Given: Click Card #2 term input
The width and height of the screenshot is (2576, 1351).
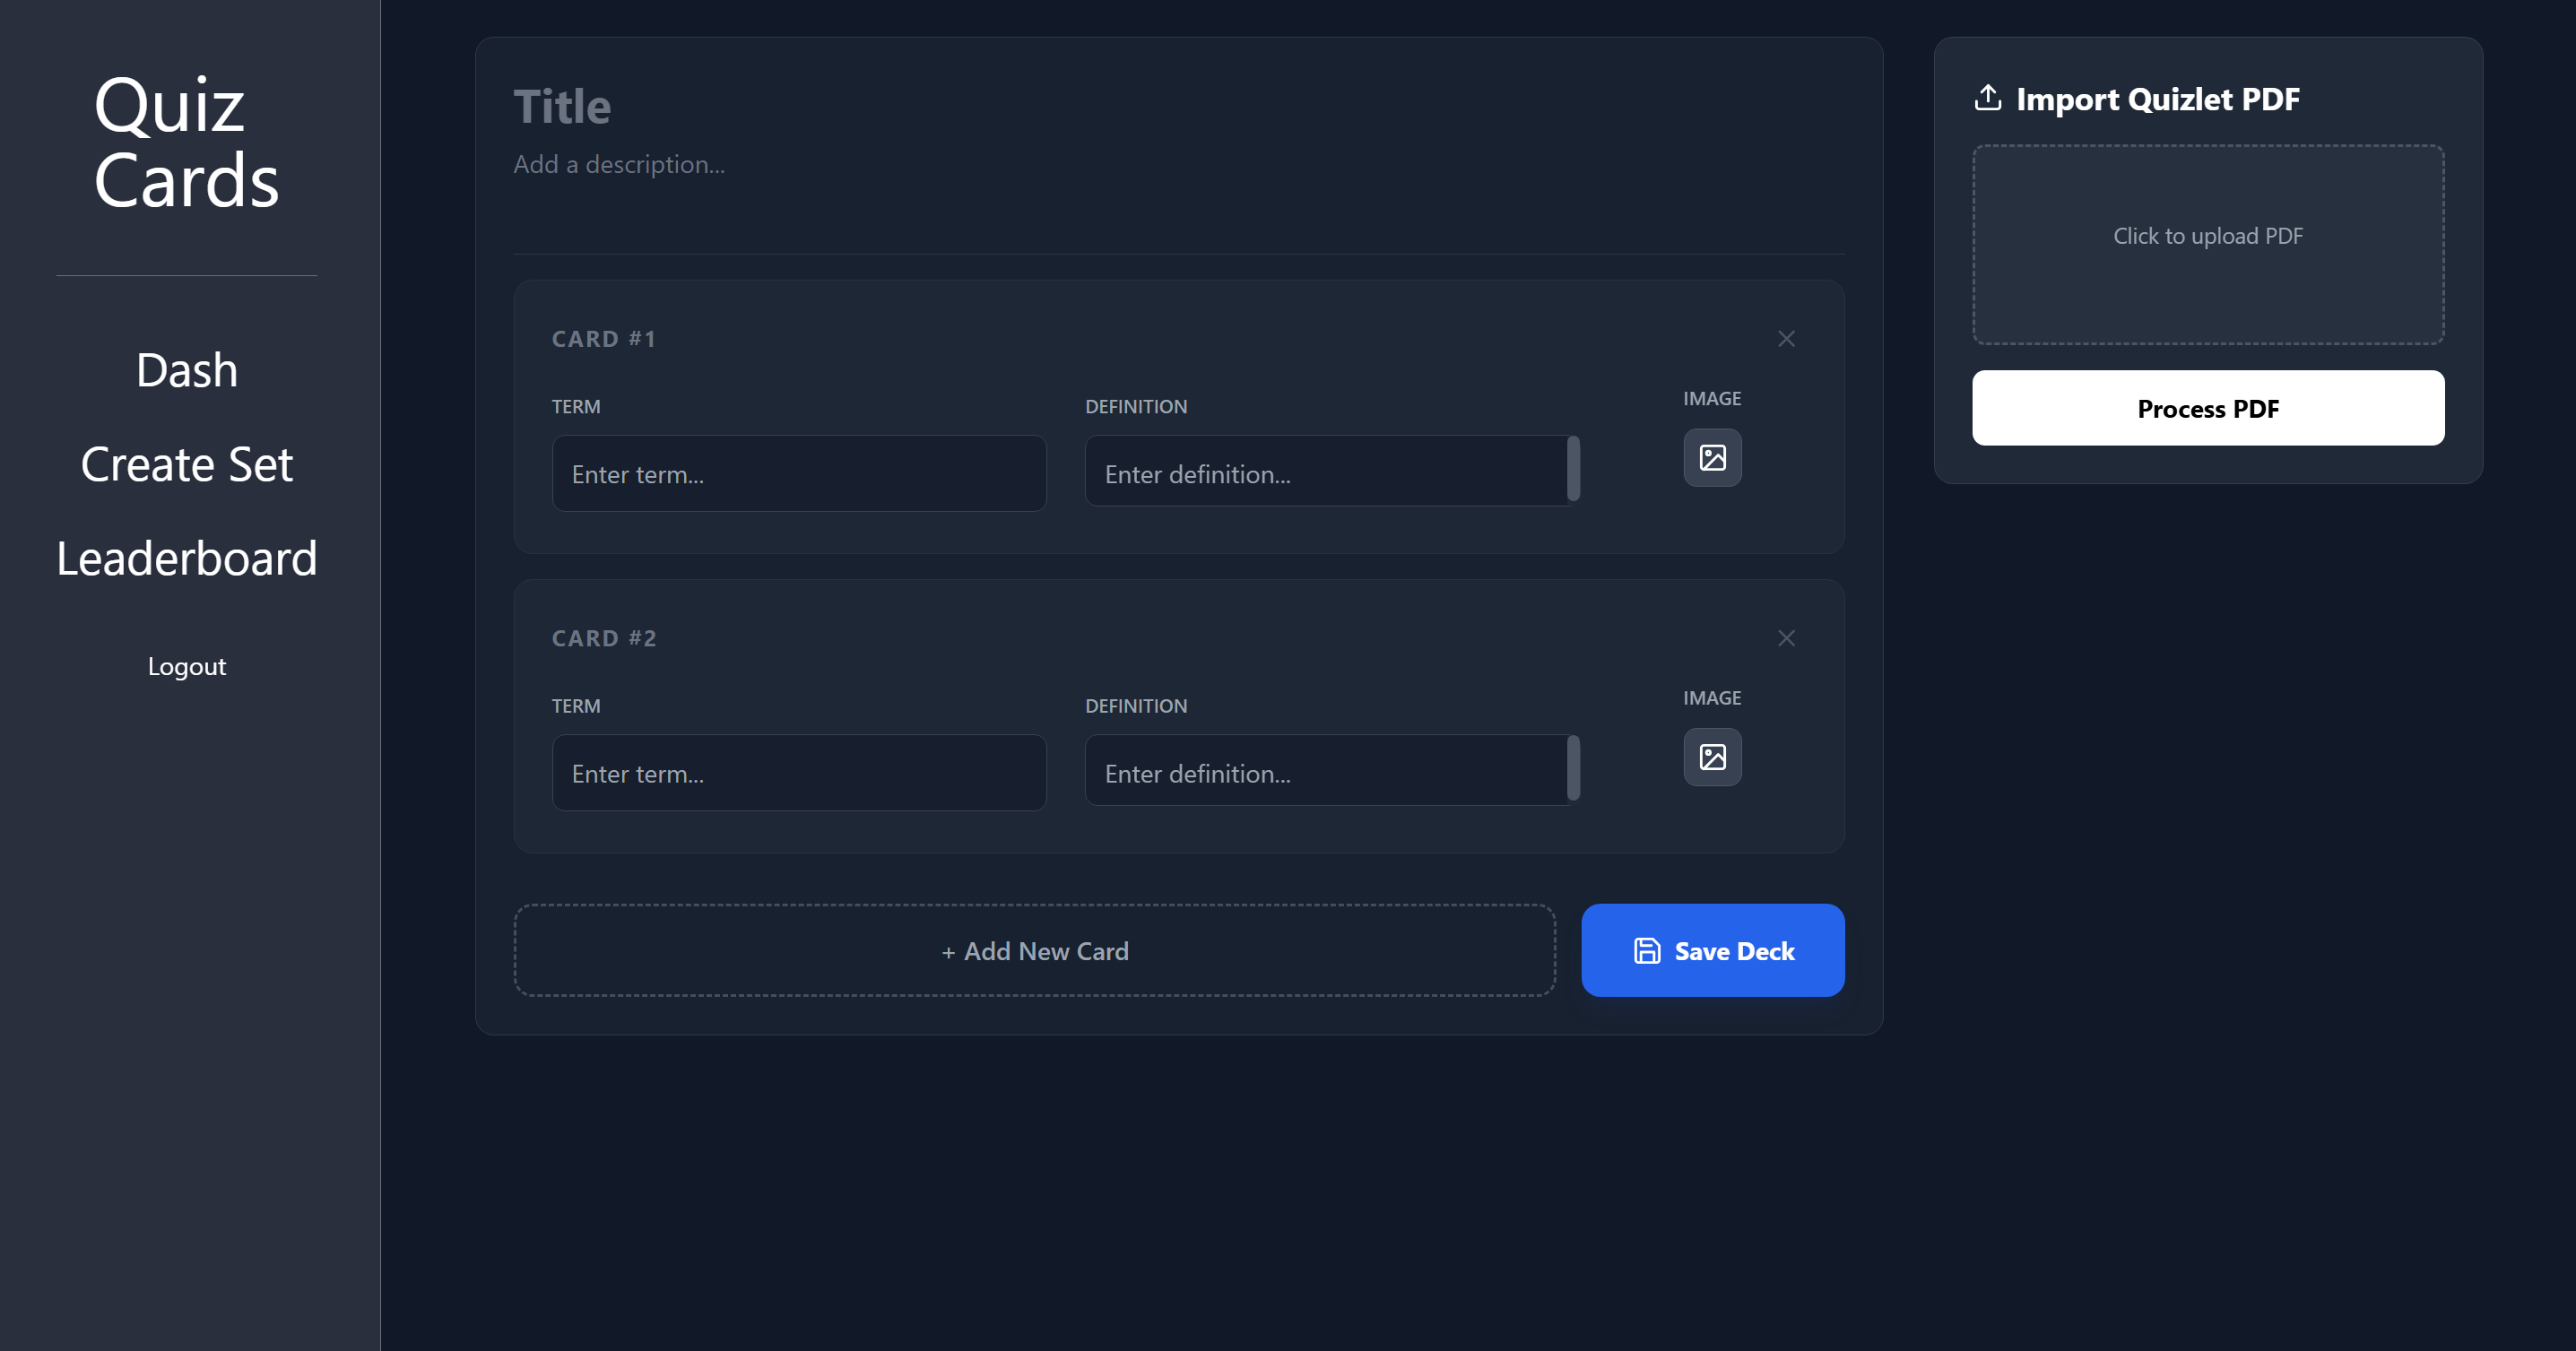Looking at the screenshot, I should (798, 773).
